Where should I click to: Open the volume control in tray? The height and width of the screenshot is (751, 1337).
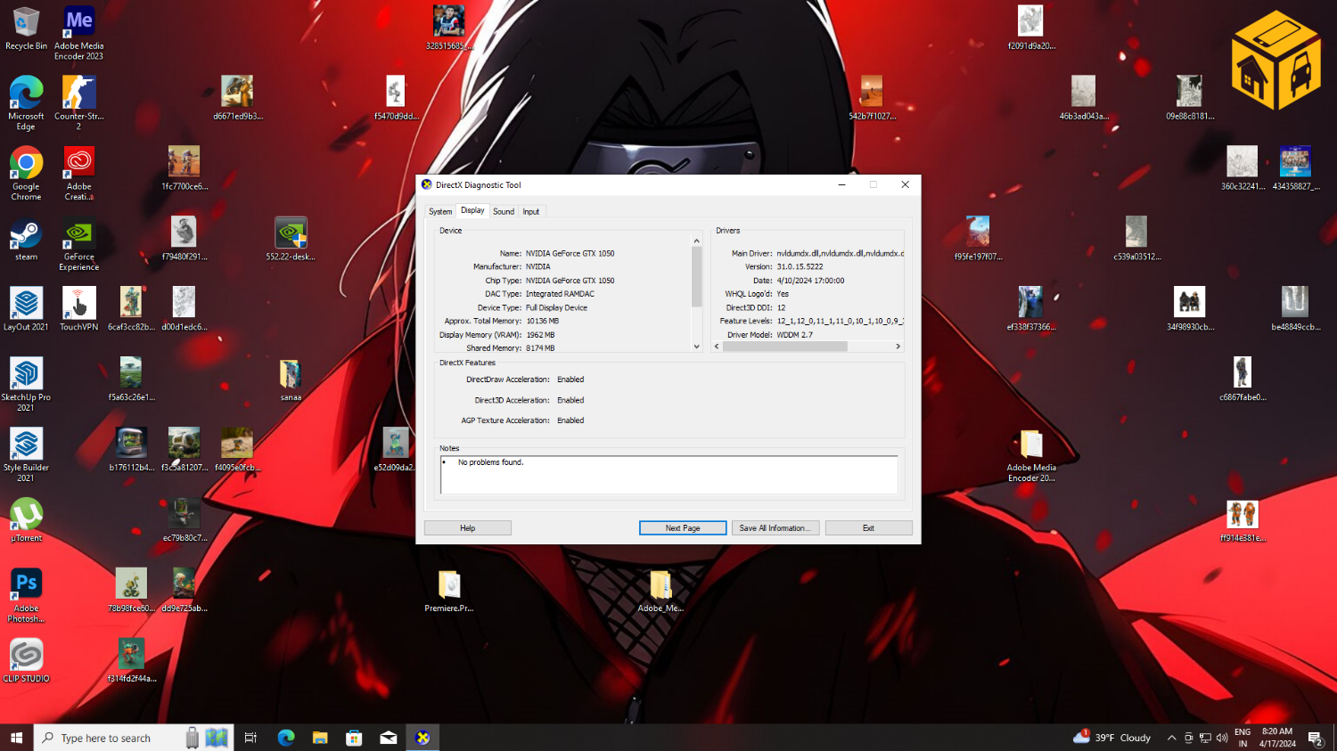click(x=1222, y=738)
